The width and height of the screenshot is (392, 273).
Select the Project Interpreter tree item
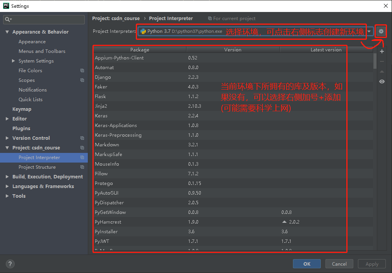40,157
